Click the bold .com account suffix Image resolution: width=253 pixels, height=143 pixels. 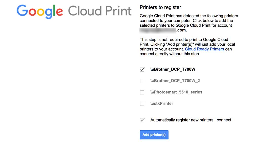point(181,30)
